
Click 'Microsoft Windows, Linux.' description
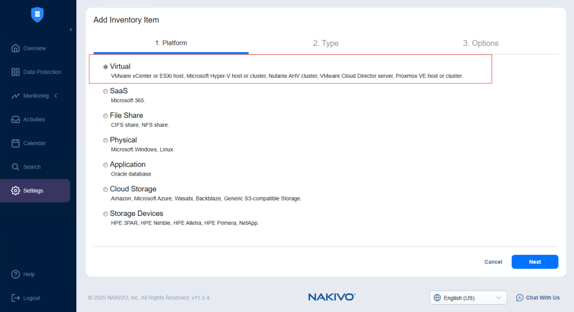142,149
